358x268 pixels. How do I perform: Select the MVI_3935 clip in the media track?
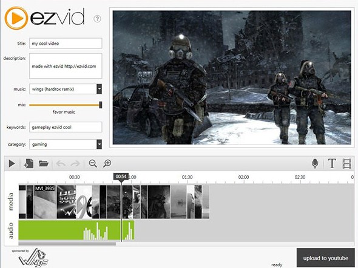45,201
